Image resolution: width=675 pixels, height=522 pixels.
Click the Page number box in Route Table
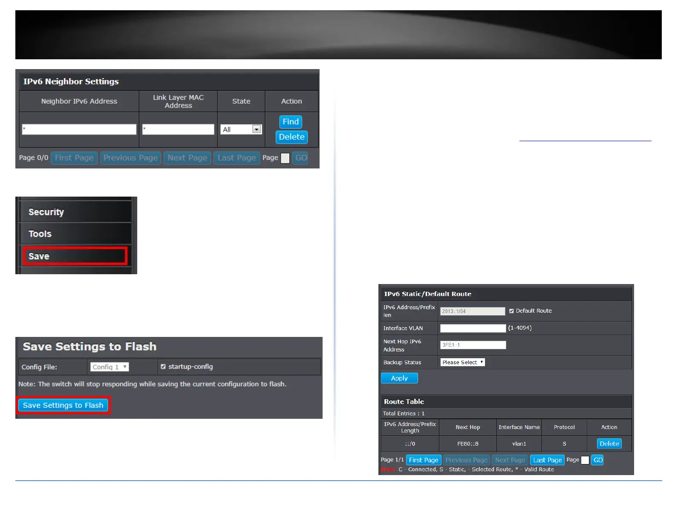(585, 460)
